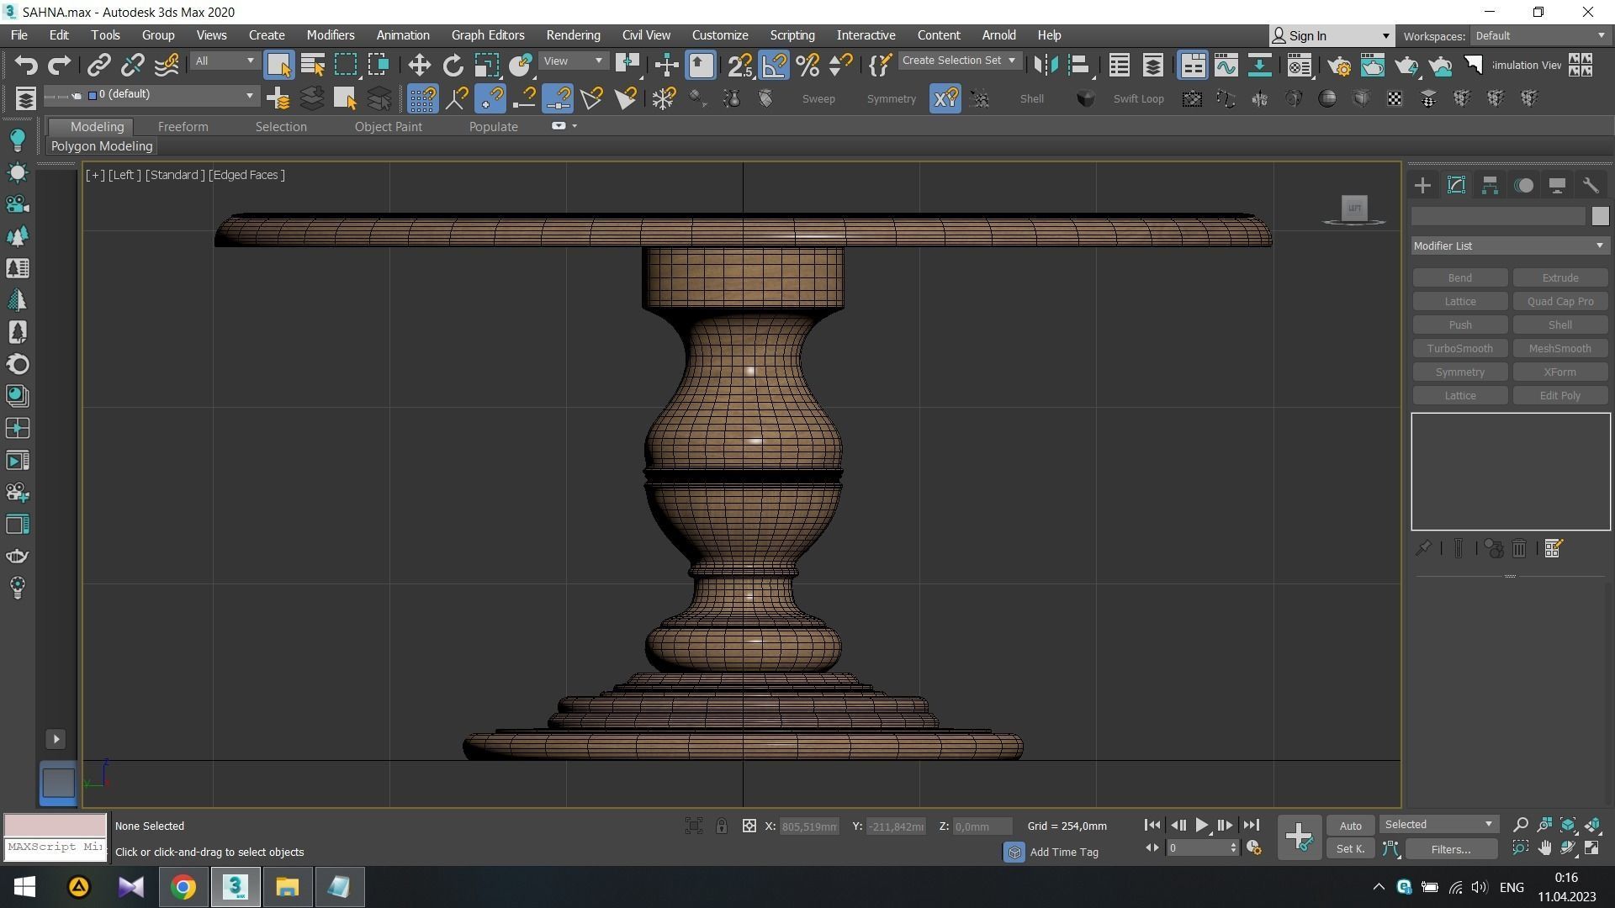
Task: Open the Workspaces Default dropdown
Action: pyautogui.click(x=1539, y=36)
